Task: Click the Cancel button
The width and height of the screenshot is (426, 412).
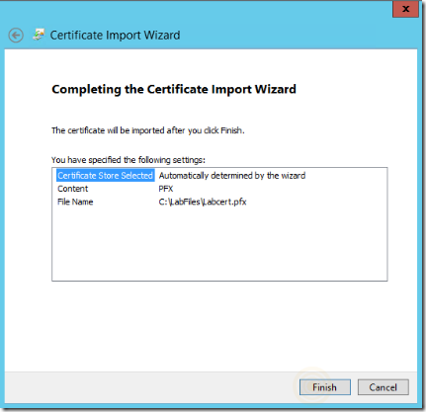Action: pyautogui.click(x=383, y=387)
